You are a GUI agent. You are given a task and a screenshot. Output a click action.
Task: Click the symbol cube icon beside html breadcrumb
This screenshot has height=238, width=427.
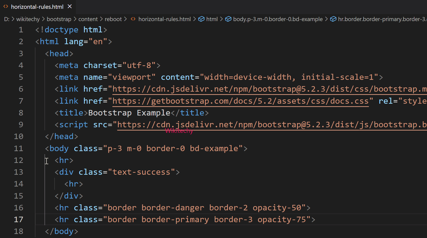pos(201,19)
